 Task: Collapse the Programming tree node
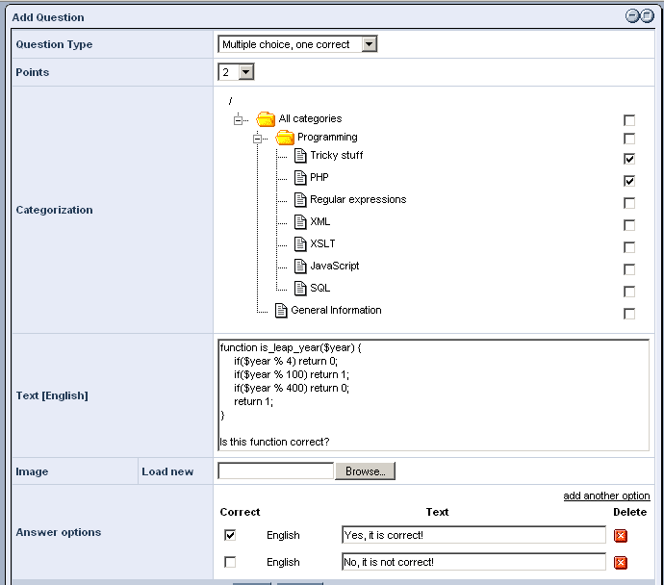257,139
